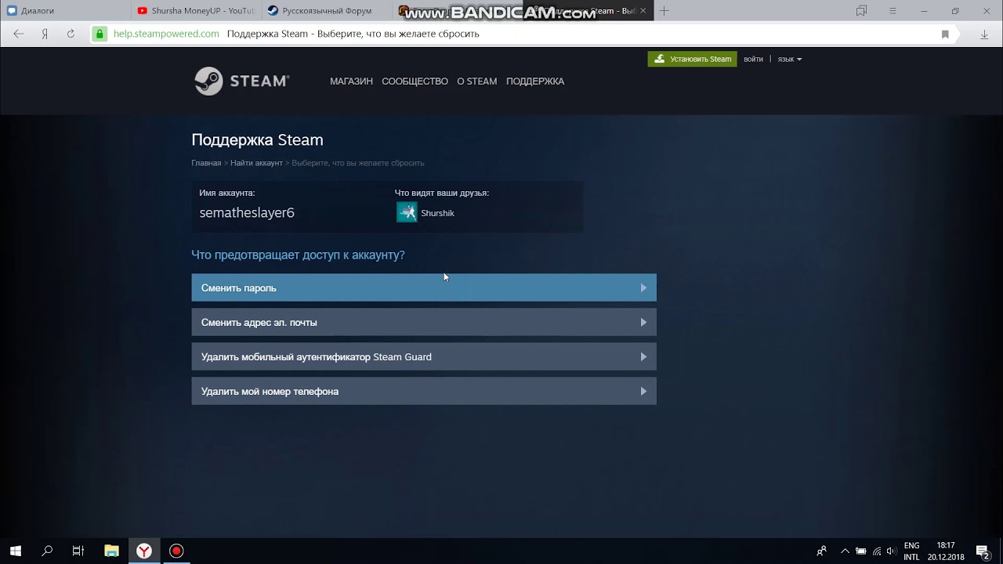Open the О STEAM menu item
Screen dimensions: 1003x564
point(477,81)
